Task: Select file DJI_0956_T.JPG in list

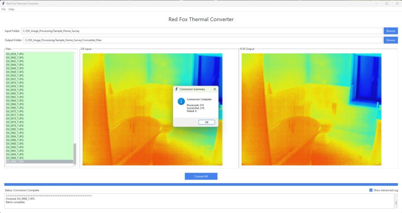Action: (39, 86)
